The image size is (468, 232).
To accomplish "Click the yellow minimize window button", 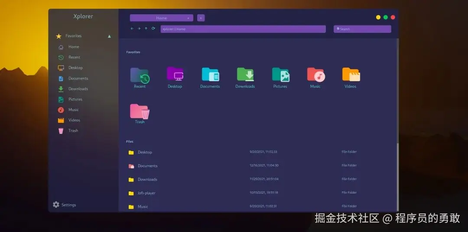I will click(x=378, y=17).
